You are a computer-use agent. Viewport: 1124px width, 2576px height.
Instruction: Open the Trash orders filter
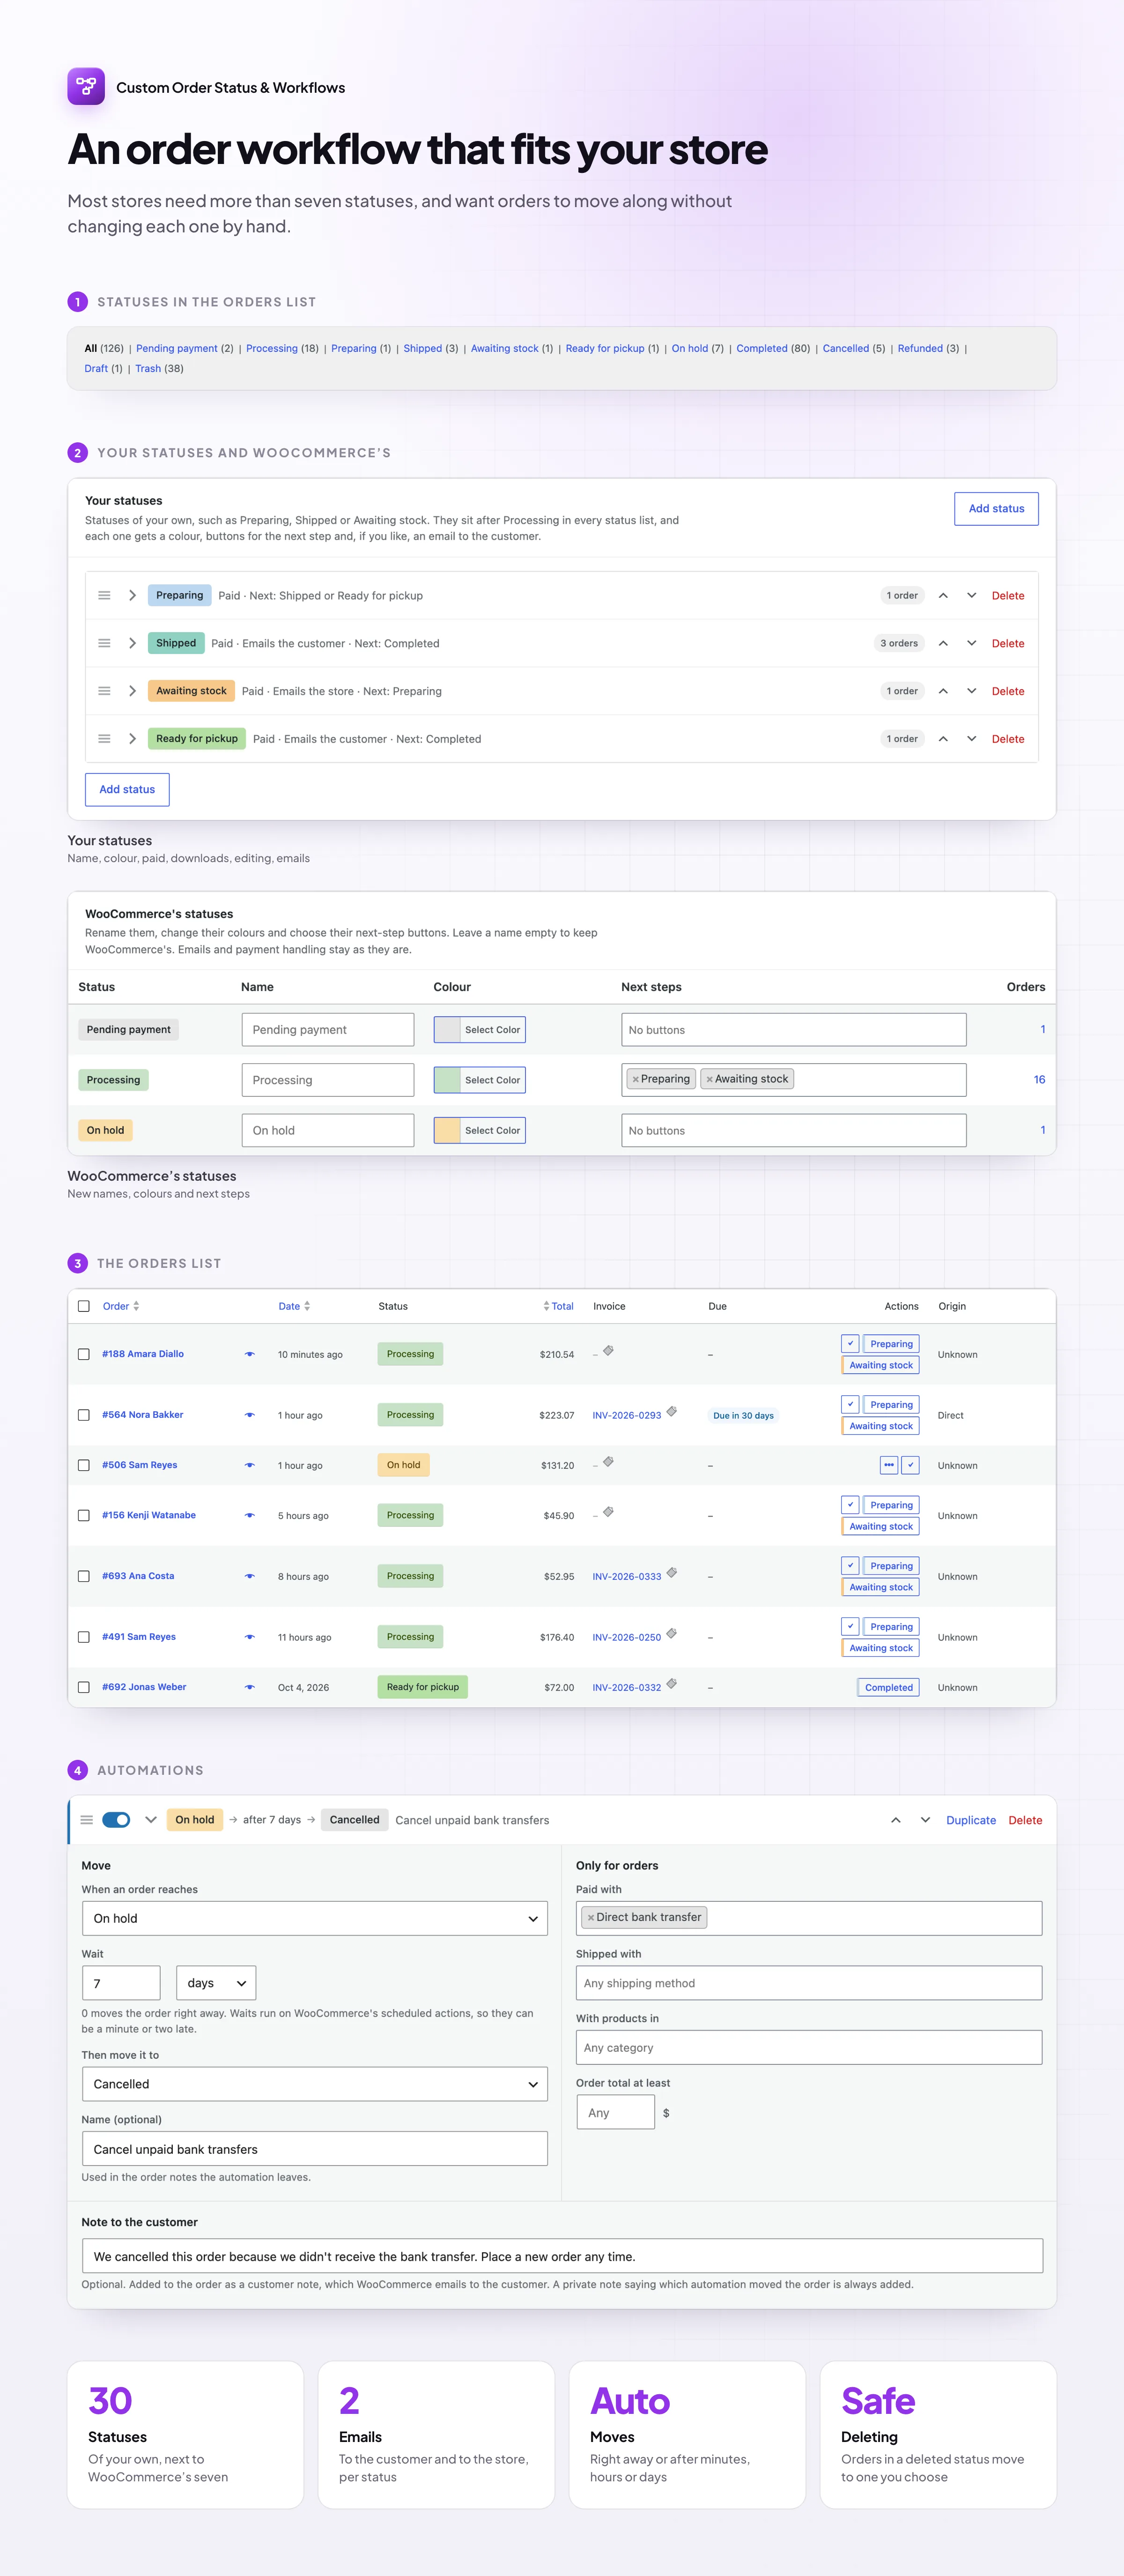[x=148, y=369]
